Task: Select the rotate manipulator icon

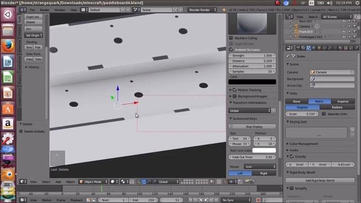Action: pos(149,182)
